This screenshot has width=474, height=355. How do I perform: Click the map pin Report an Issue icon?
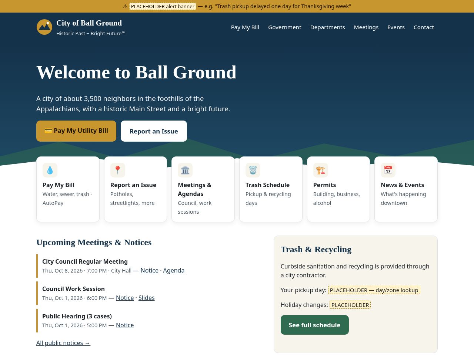point(118,170)
